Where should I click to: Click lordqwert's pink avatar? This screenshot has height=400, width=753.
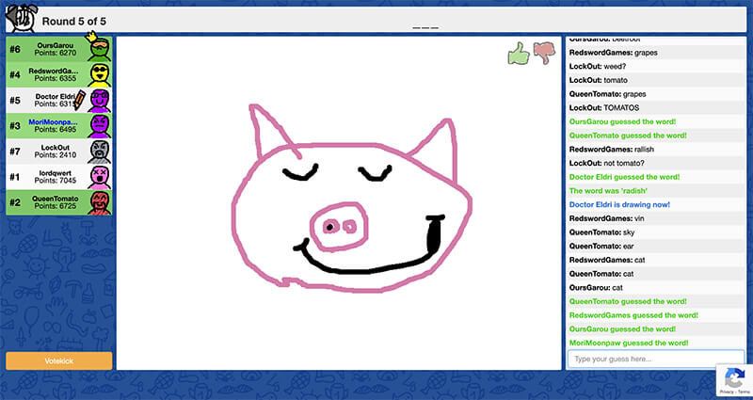99,177
